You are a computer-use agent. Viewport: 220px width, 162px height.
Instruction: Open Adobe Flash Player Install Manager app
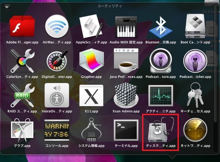pyautogui.click(x=22, y=27)
